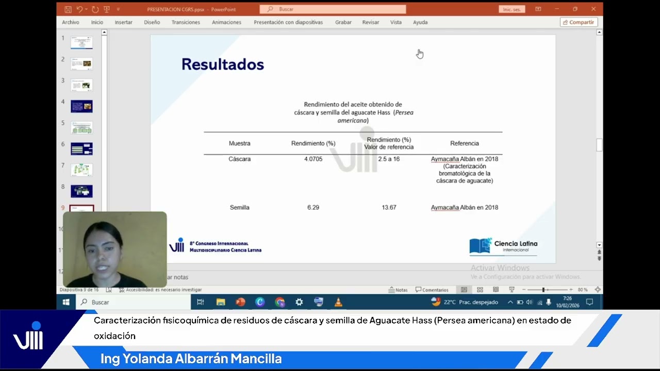Open the Vista tab
Screen dimensions: 660x371
[396, 22]
